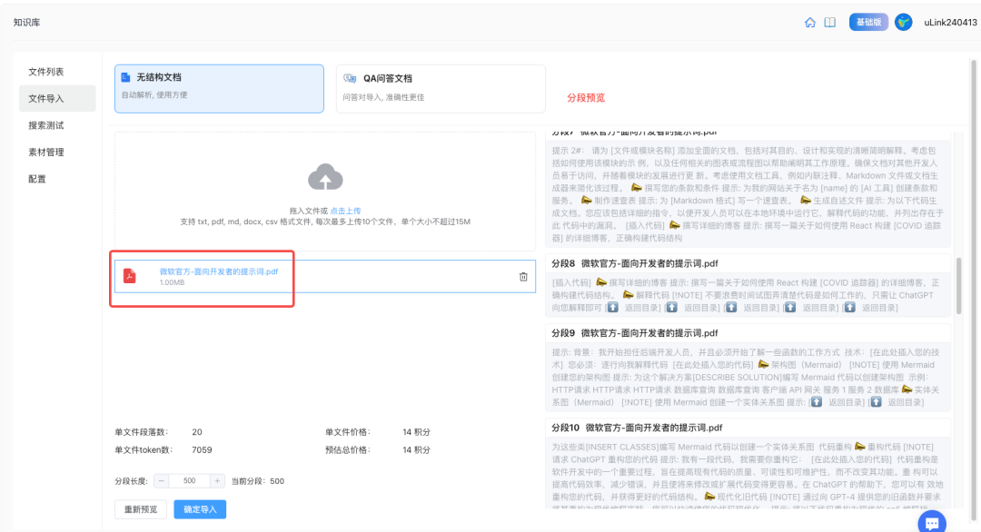Screen dimensions: 981x532
Task: Open the chat support bubble icon
Action: tap(932, 523)
